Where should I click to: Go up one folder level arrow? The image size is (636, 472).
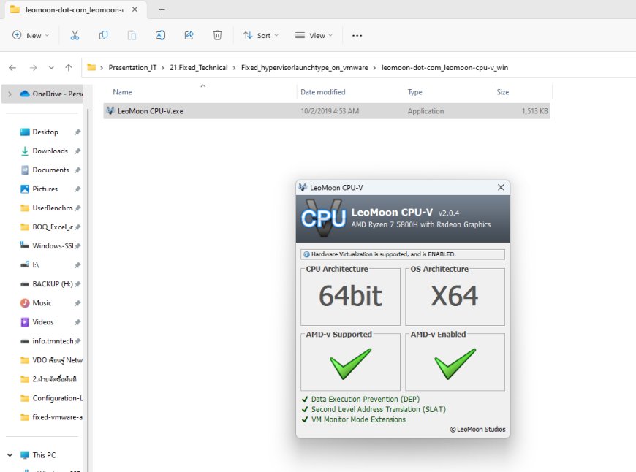pos(69,68)
